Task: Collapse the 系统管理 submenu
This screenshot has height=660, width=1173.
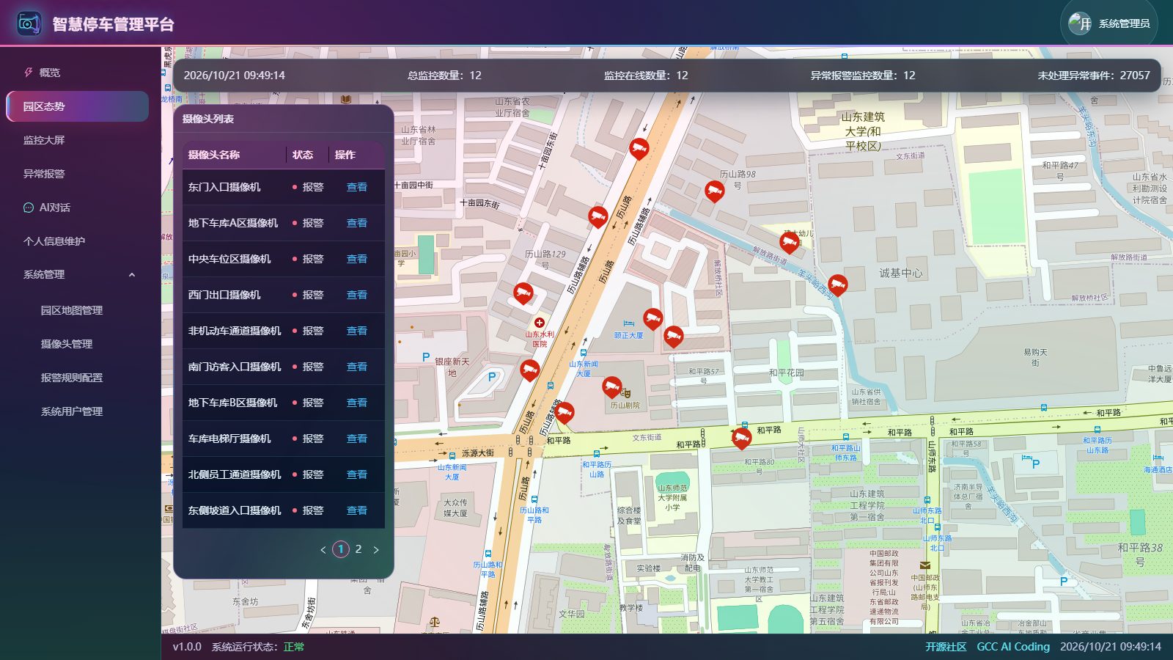Action: click(x=132, y=275)
